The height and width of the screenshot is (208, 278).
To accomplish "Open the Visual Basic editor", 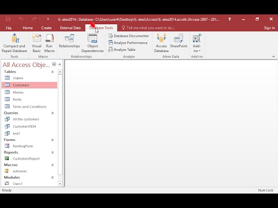I will point(36,43).
